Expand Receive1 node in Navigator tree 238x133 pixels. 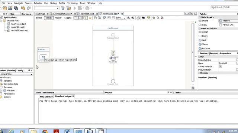(x=1, y=91)
